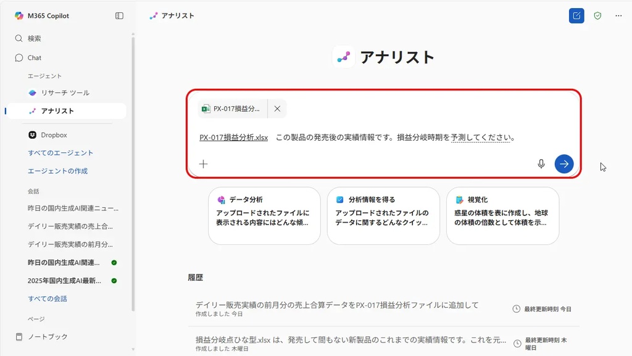The image size is (632, 356).
Task: Open the ノートブック page in sidebar
Action: [x=48, y=337]
